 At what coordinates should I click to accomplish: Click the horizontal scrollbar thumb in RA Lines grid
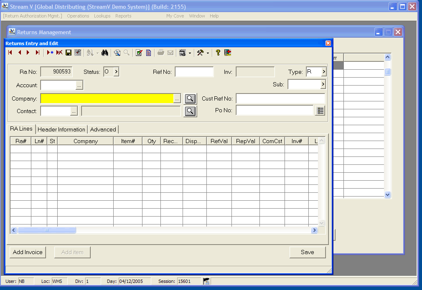coord(47,230)
